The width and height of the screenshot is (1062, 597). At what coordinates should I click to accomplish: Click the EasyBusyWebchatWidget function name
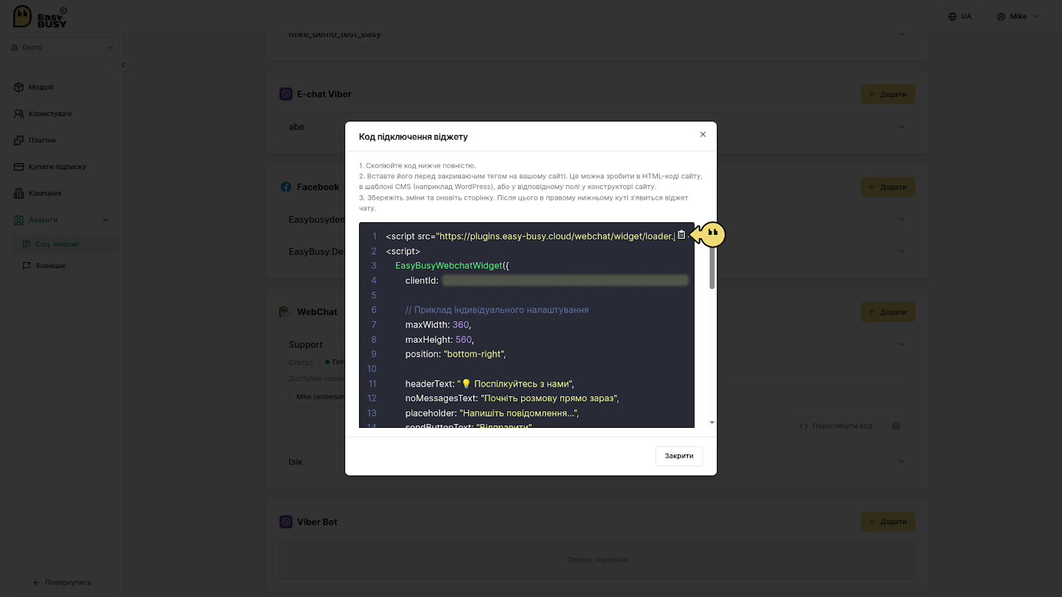click(x=449, y=266)
